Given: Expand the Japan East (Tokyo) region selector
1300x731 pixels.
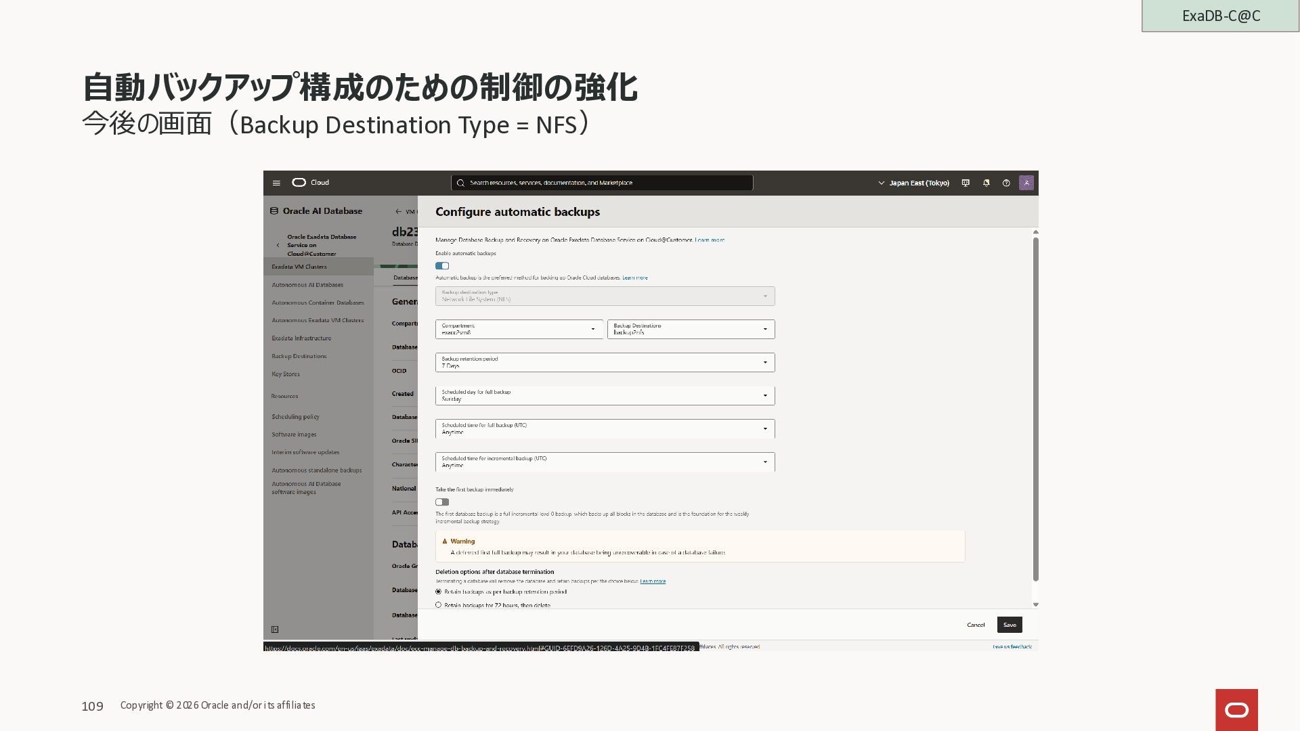Looking at the screenshot, I should point(913,183).
